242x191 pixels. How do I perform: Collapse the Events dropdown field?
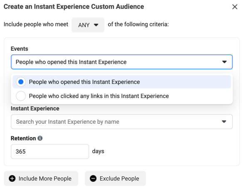pos(121,62)
